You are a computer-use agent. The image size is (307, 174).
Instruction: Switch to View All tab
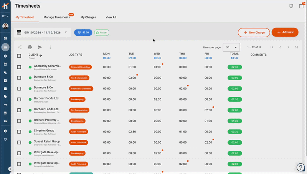(x=111, y=17)
